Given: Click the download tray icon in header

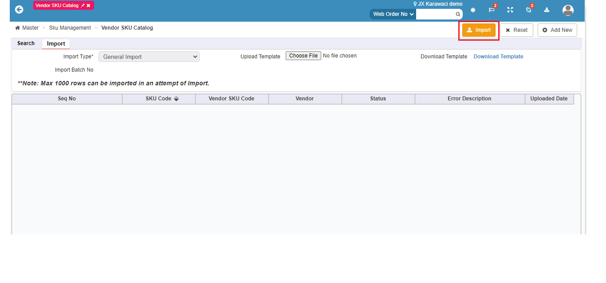Looking at the screenshot, I should pyautogui.click(x=547, y=10).
